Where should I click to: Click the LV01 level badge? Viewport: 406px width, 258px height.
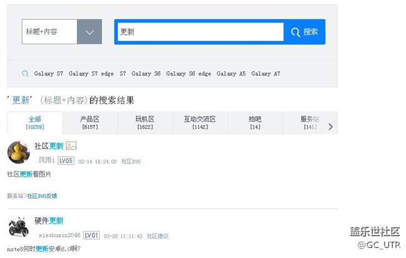pyautogui.click(x=91, y=236)
